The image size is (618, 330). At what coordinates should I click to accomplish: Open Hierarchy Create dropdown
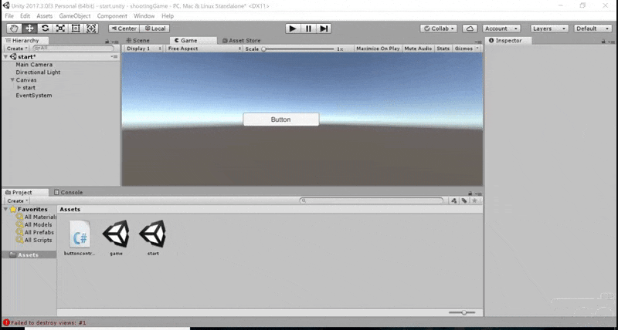pos(16,49)
